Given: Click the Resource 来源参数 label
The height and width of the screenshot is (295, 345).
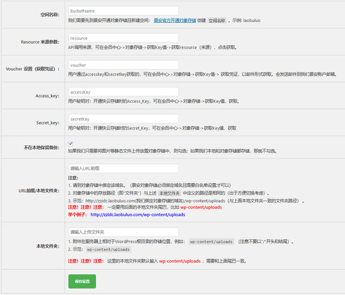Looking at the screenshot, I should [40, 42].
